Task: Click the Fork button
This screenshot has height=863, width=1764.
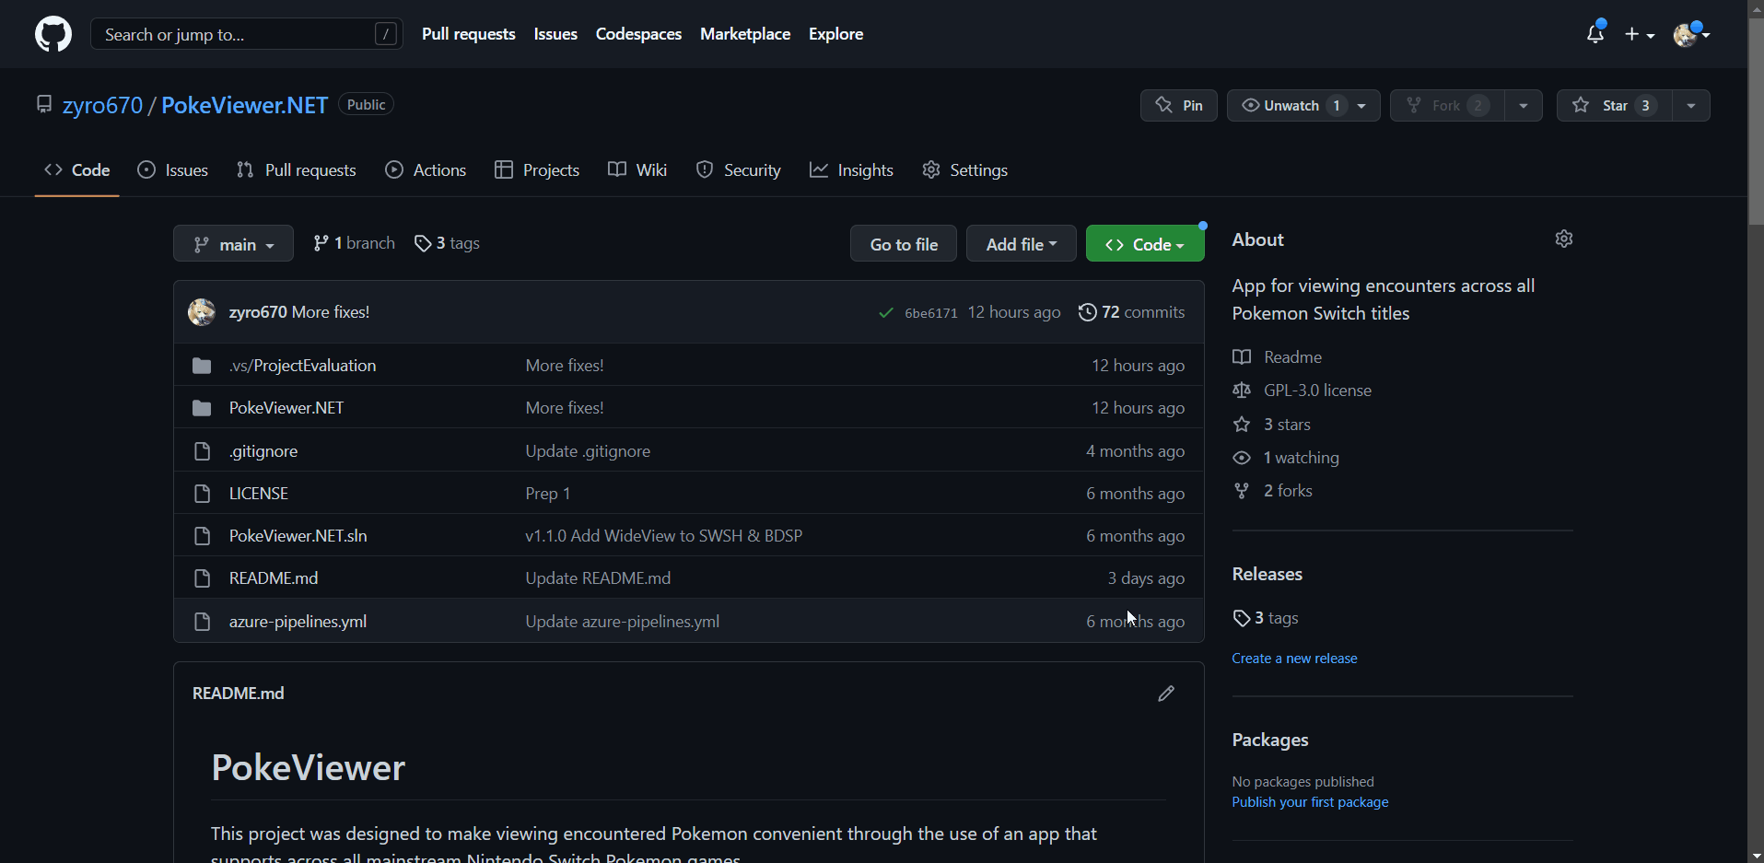Action: 1447,106
